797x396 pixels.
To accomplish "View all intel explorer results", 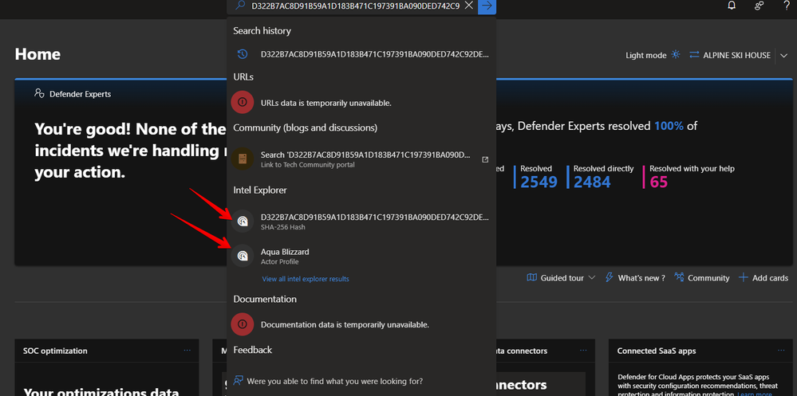I will tap(306, 279).
